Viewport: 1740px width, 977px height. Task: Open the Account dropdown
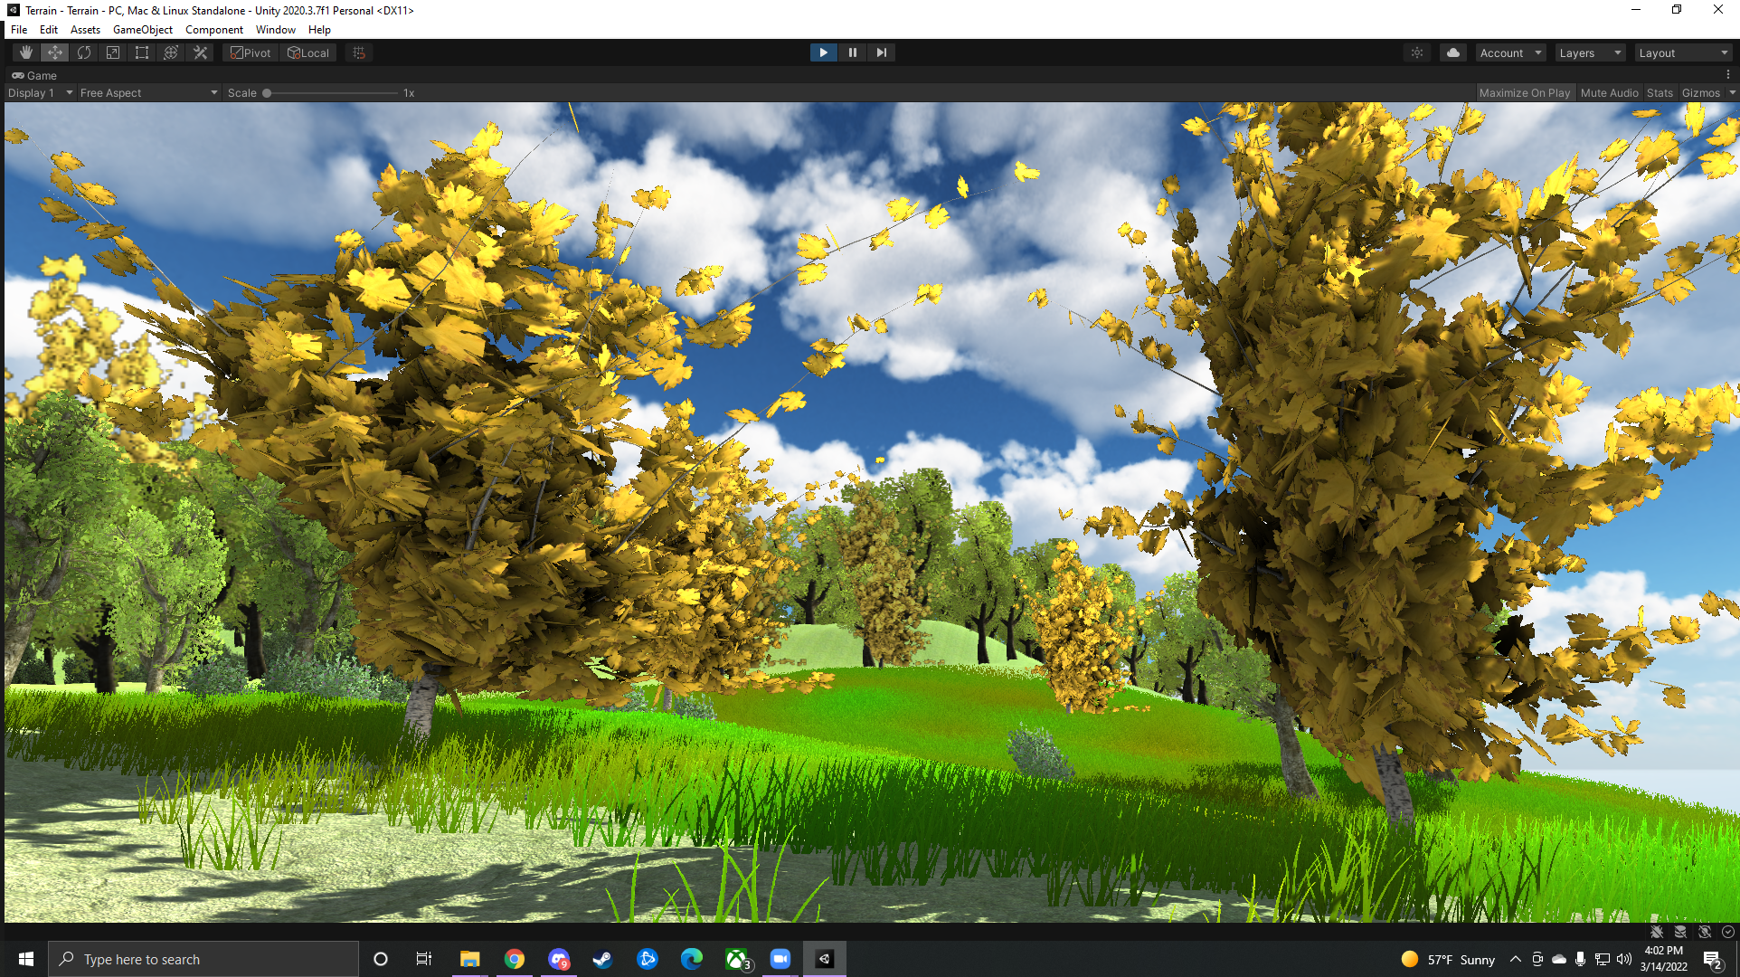coord(1510,52)
